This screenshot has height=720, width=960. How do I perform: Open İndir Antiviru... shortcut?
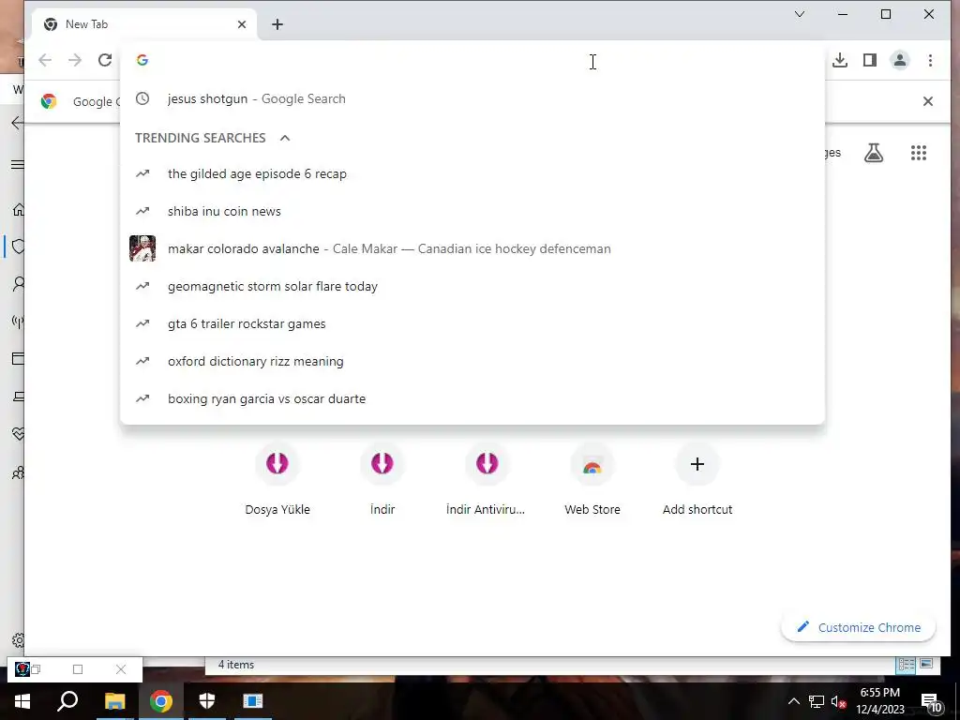click(487, 481)
